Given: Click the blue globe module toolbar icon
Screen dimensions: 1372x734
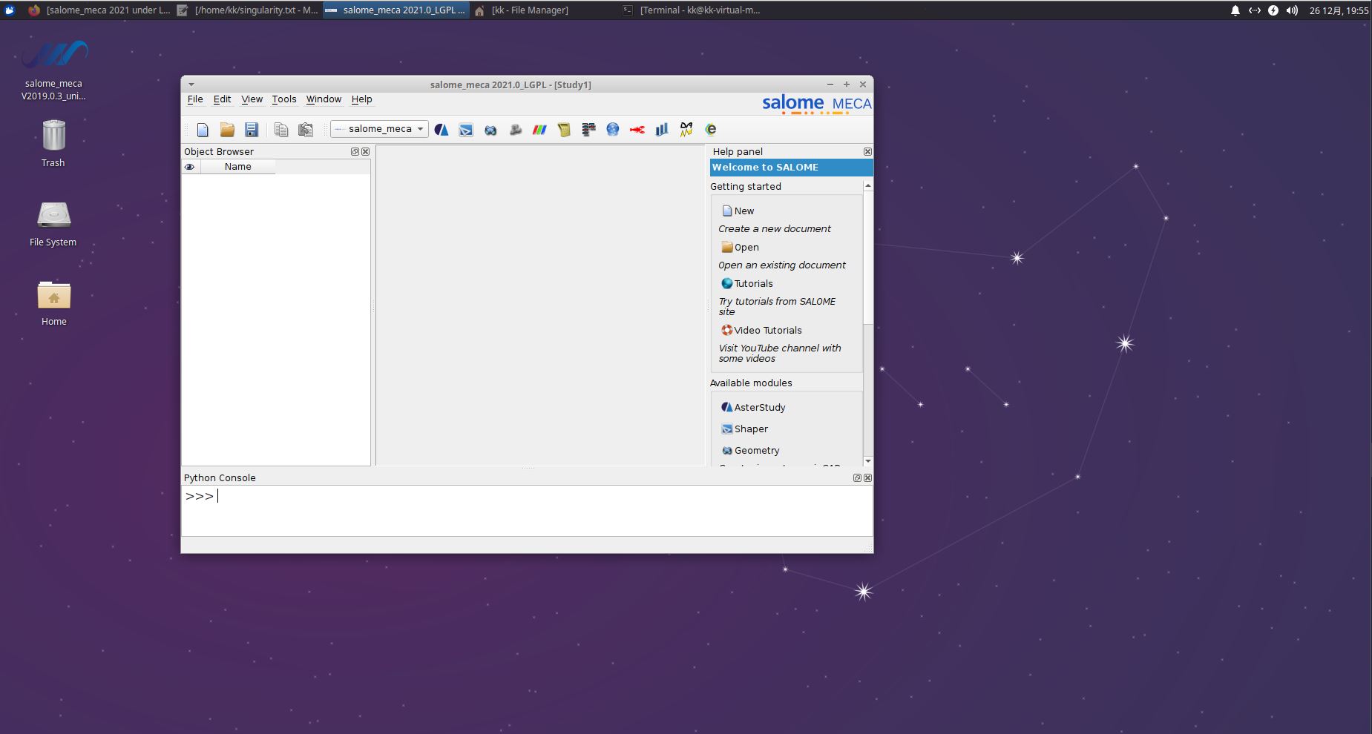Looking at the screenshot, I should [x=613, y=130].
